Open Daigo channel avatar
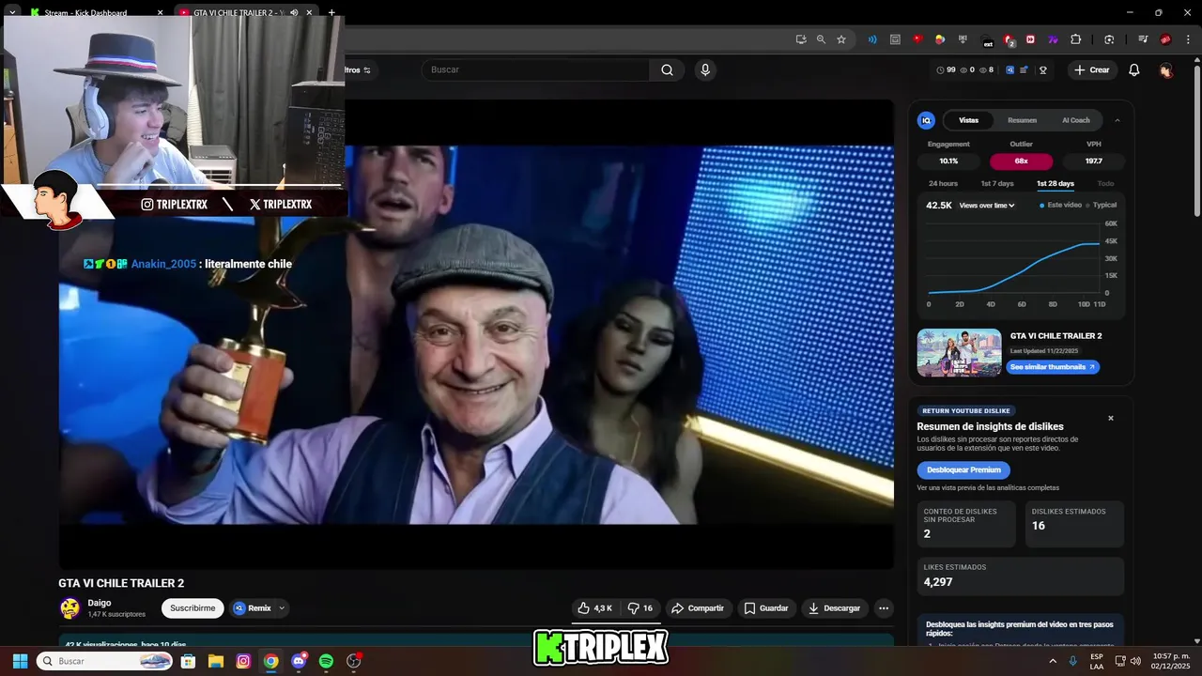 (x=70, y=608)
